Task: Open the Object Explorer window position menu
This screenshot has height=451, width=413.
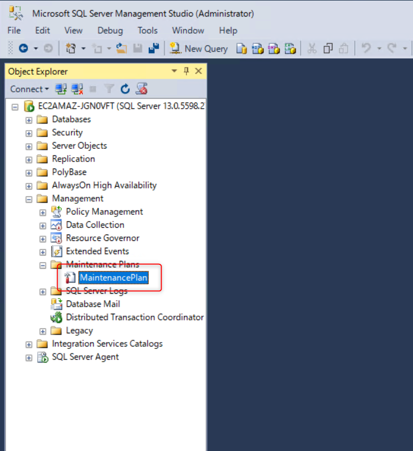Action: click(x=174, y=71)
